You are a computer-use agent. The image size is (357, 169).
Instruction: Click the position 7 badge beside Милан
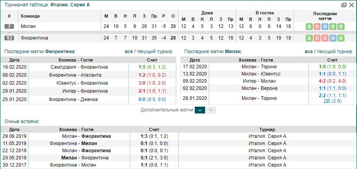click(x=9, y=26)
